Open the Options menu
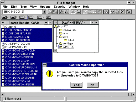The height and width of the screenshot is (102, 136). coord(45,7)
